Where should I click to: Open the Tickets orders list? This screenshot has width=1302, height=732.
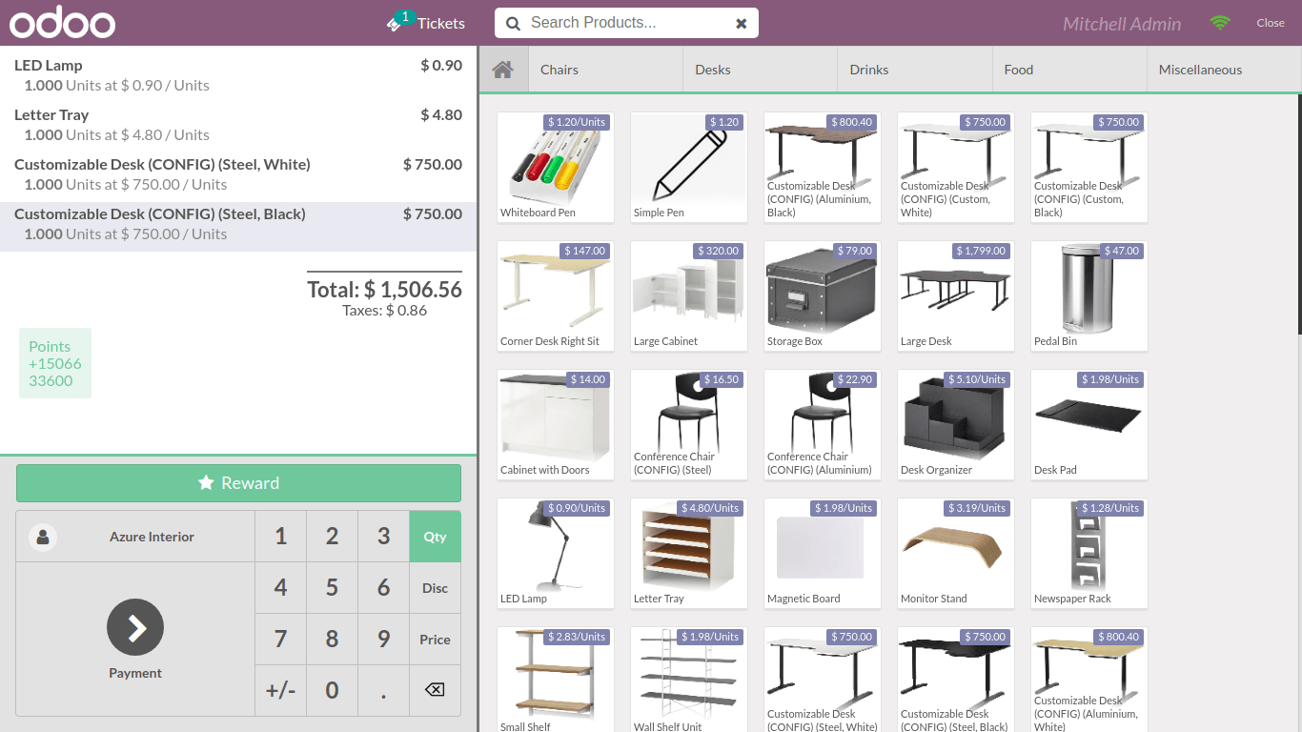click(426, 23)
